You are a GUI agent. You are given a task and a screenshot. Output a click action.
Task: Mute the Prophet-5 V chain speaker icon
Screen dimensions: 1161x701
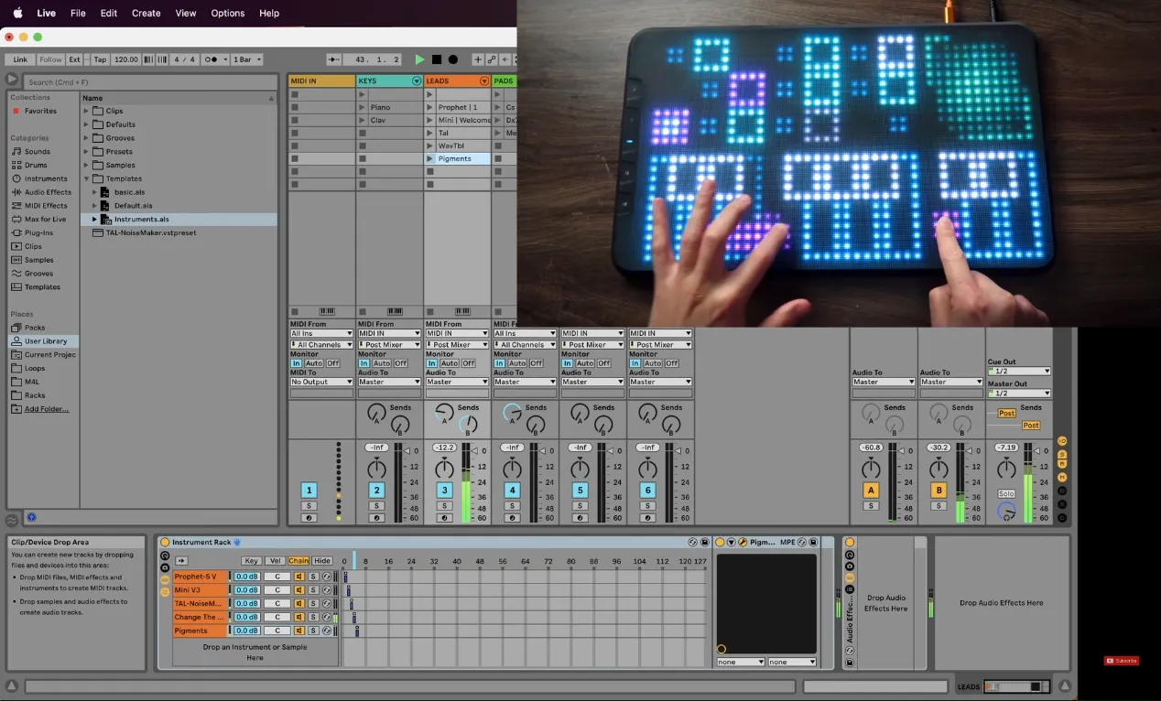coord(299,577)
